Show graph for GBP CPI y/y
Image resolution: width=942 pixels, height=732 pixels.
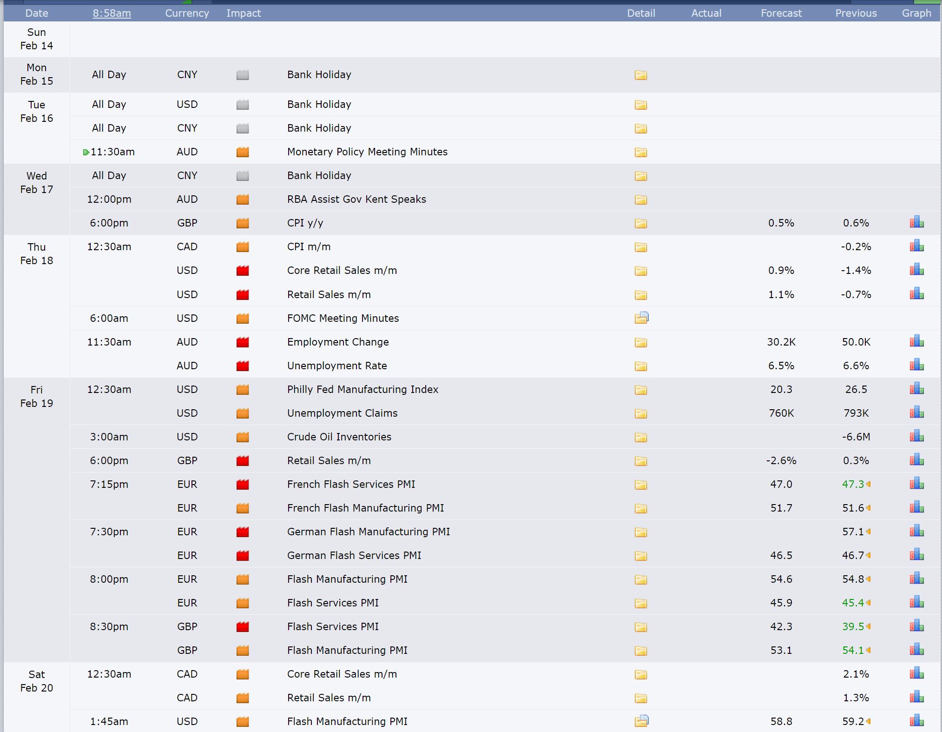pyautogui.click(x=916, y=222)
